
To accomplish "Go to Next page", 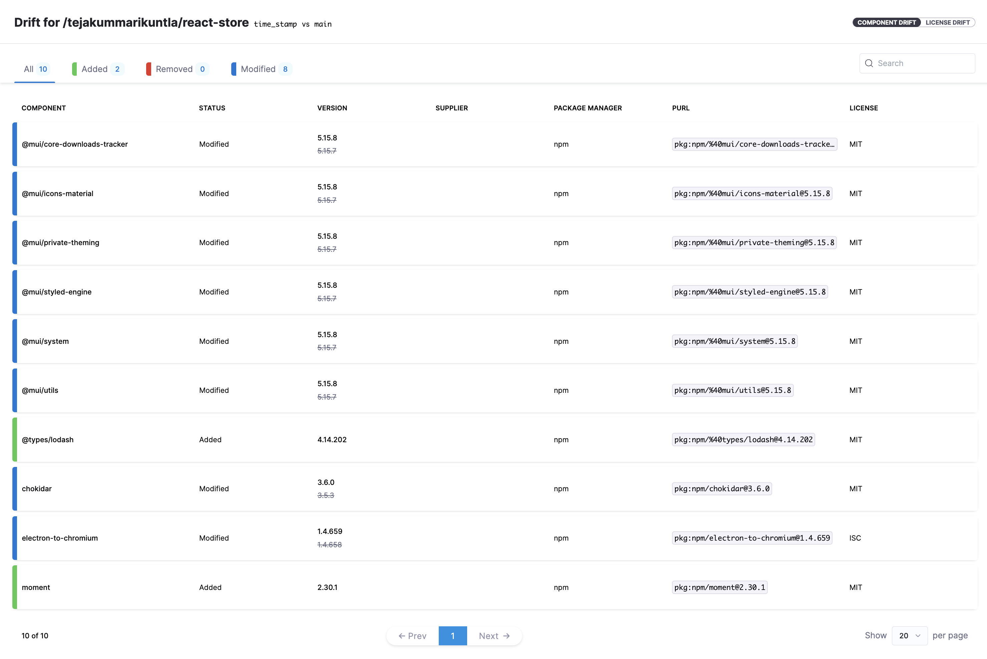I will click(x=494, y=636).
